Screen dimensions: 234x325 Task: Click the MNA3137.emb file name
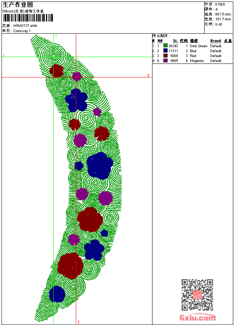[x=25, y=26]
